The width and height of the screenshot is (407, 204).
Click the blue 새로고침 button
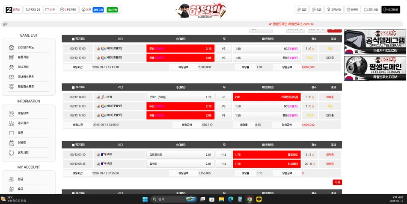click(98, 9)
